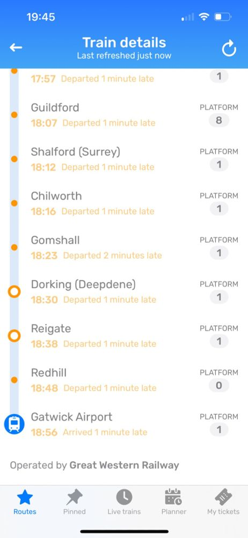
Task: Tap platform 0 badge for Redhill
Action: (219, 386)
